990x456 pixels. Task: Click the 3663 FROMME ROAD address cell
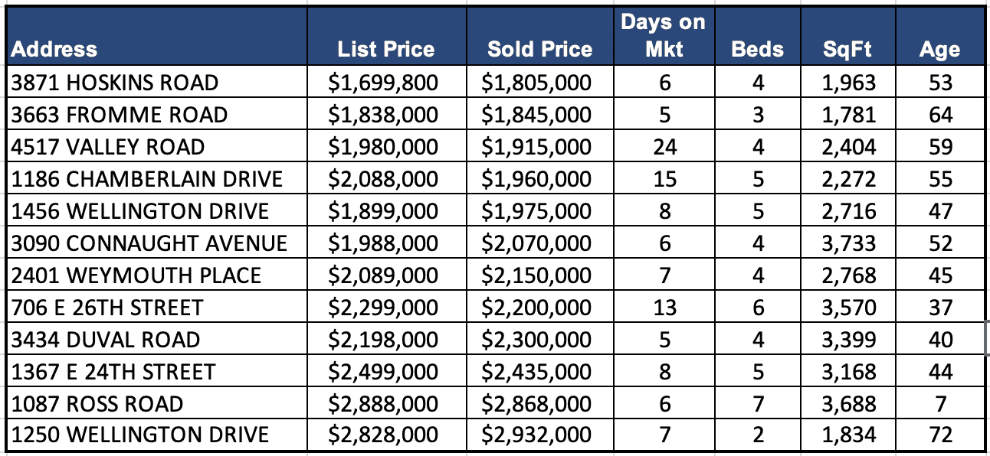point(120,115)
